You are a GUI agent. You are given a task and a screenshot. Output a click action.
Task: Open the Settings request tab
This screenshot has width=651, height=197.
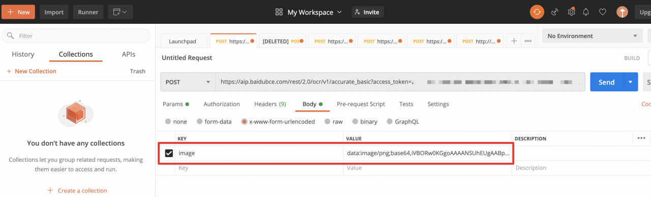[438, 104]
